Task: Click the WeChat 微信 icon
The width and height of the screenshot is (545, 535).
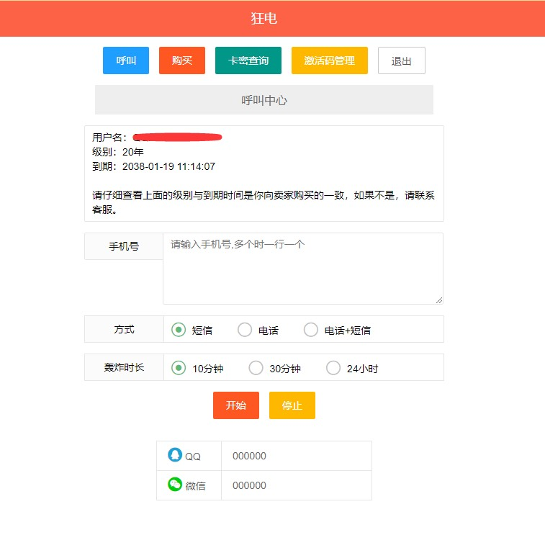Action: (175, 485)
